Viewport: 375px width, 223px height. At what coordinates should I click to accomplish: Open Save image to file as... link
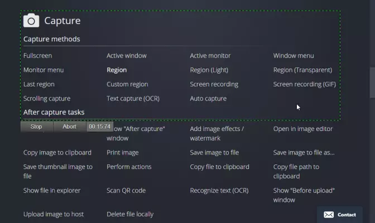click(x=304, y=153)
